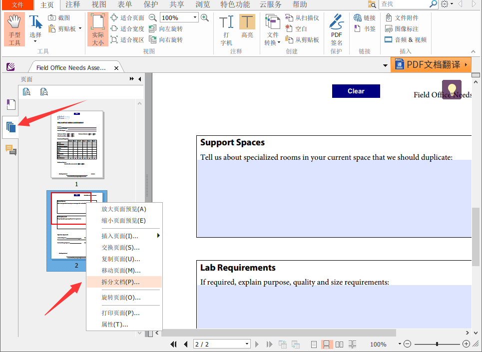Expand the page number 2 / 2 dropdown
The width and height of the screenshot is (482, 352).
pyautogui.click(x=247, y=344)
